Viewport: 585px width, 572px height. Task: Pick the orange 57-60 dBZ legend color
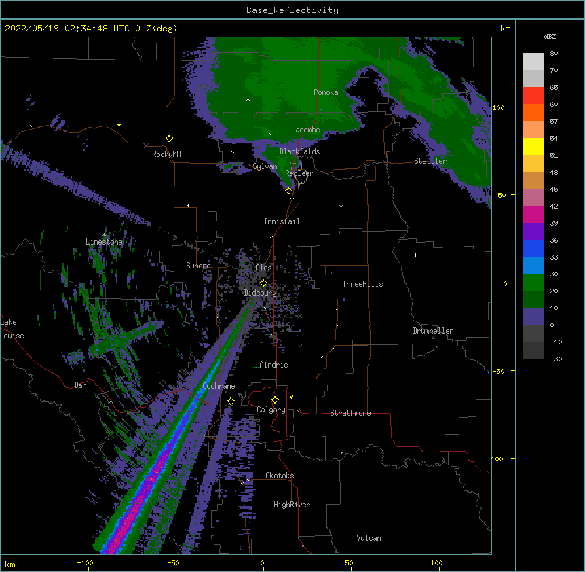(533, 112)
